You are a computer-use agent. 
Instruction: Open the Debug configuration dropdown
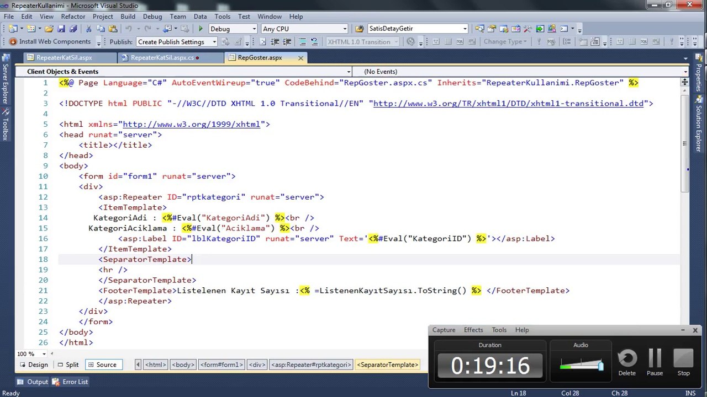pyautogui.click(x=255, y=29)
